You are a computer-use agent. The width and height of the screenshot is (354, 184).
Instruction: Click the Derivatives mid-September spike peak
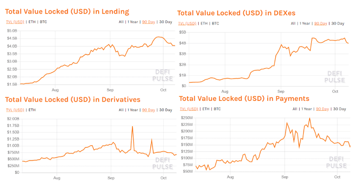(132, 126)
